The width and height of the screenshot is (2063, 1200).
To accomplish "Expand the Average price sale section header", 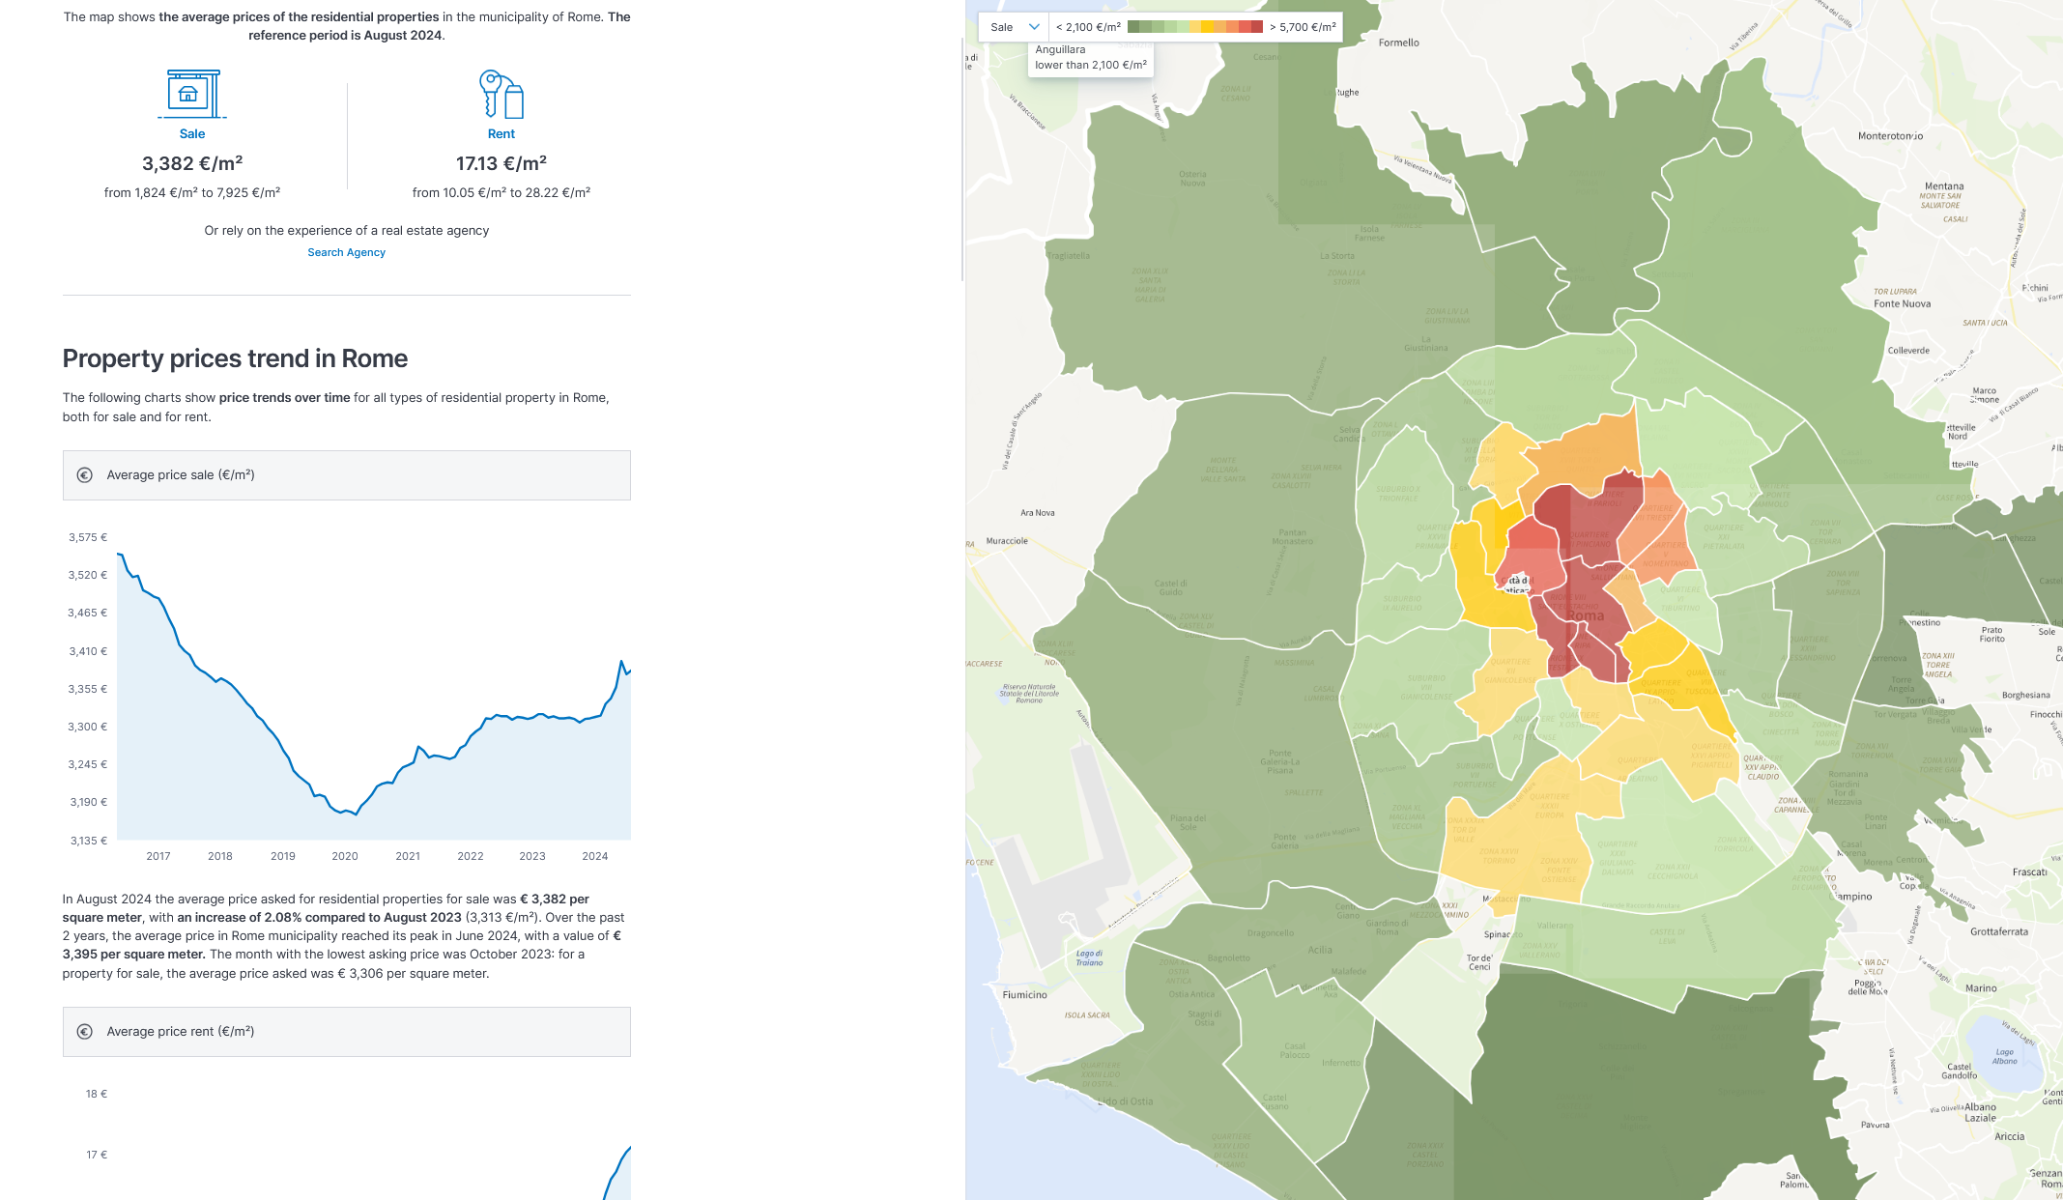I will [347, 475].
